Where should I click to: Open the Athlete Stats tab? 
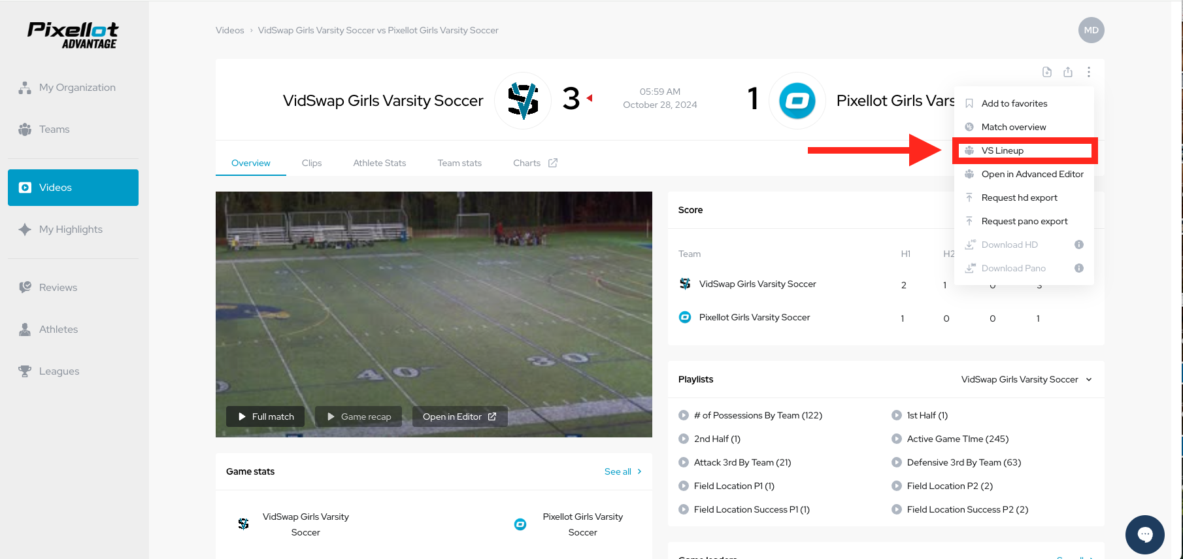coord(380,163)
